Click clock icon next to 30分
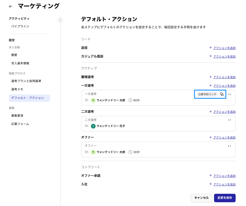Image resolution: width=246 pixels, height=206 pixels. pos(130,152)
